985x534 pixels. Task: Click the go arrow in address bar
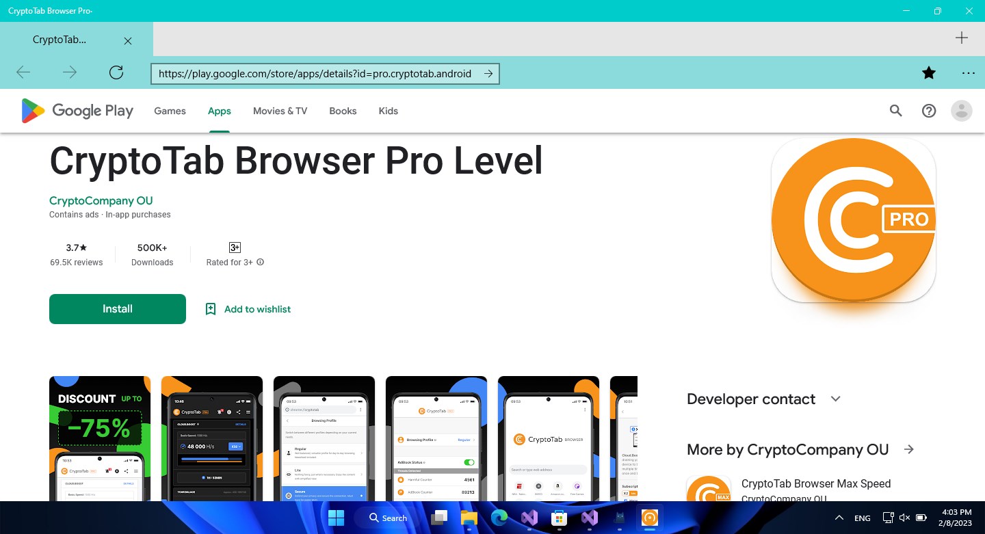coord(488,74)
